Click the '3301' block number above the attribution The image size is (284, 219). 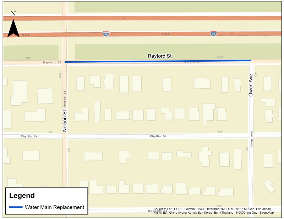click(219, 206)
